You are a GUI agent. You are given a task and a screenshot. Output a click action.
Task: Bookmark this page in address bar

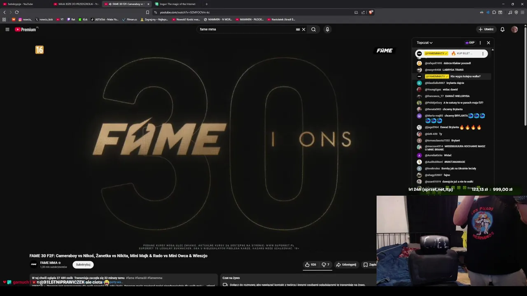[x=147, y=12]
